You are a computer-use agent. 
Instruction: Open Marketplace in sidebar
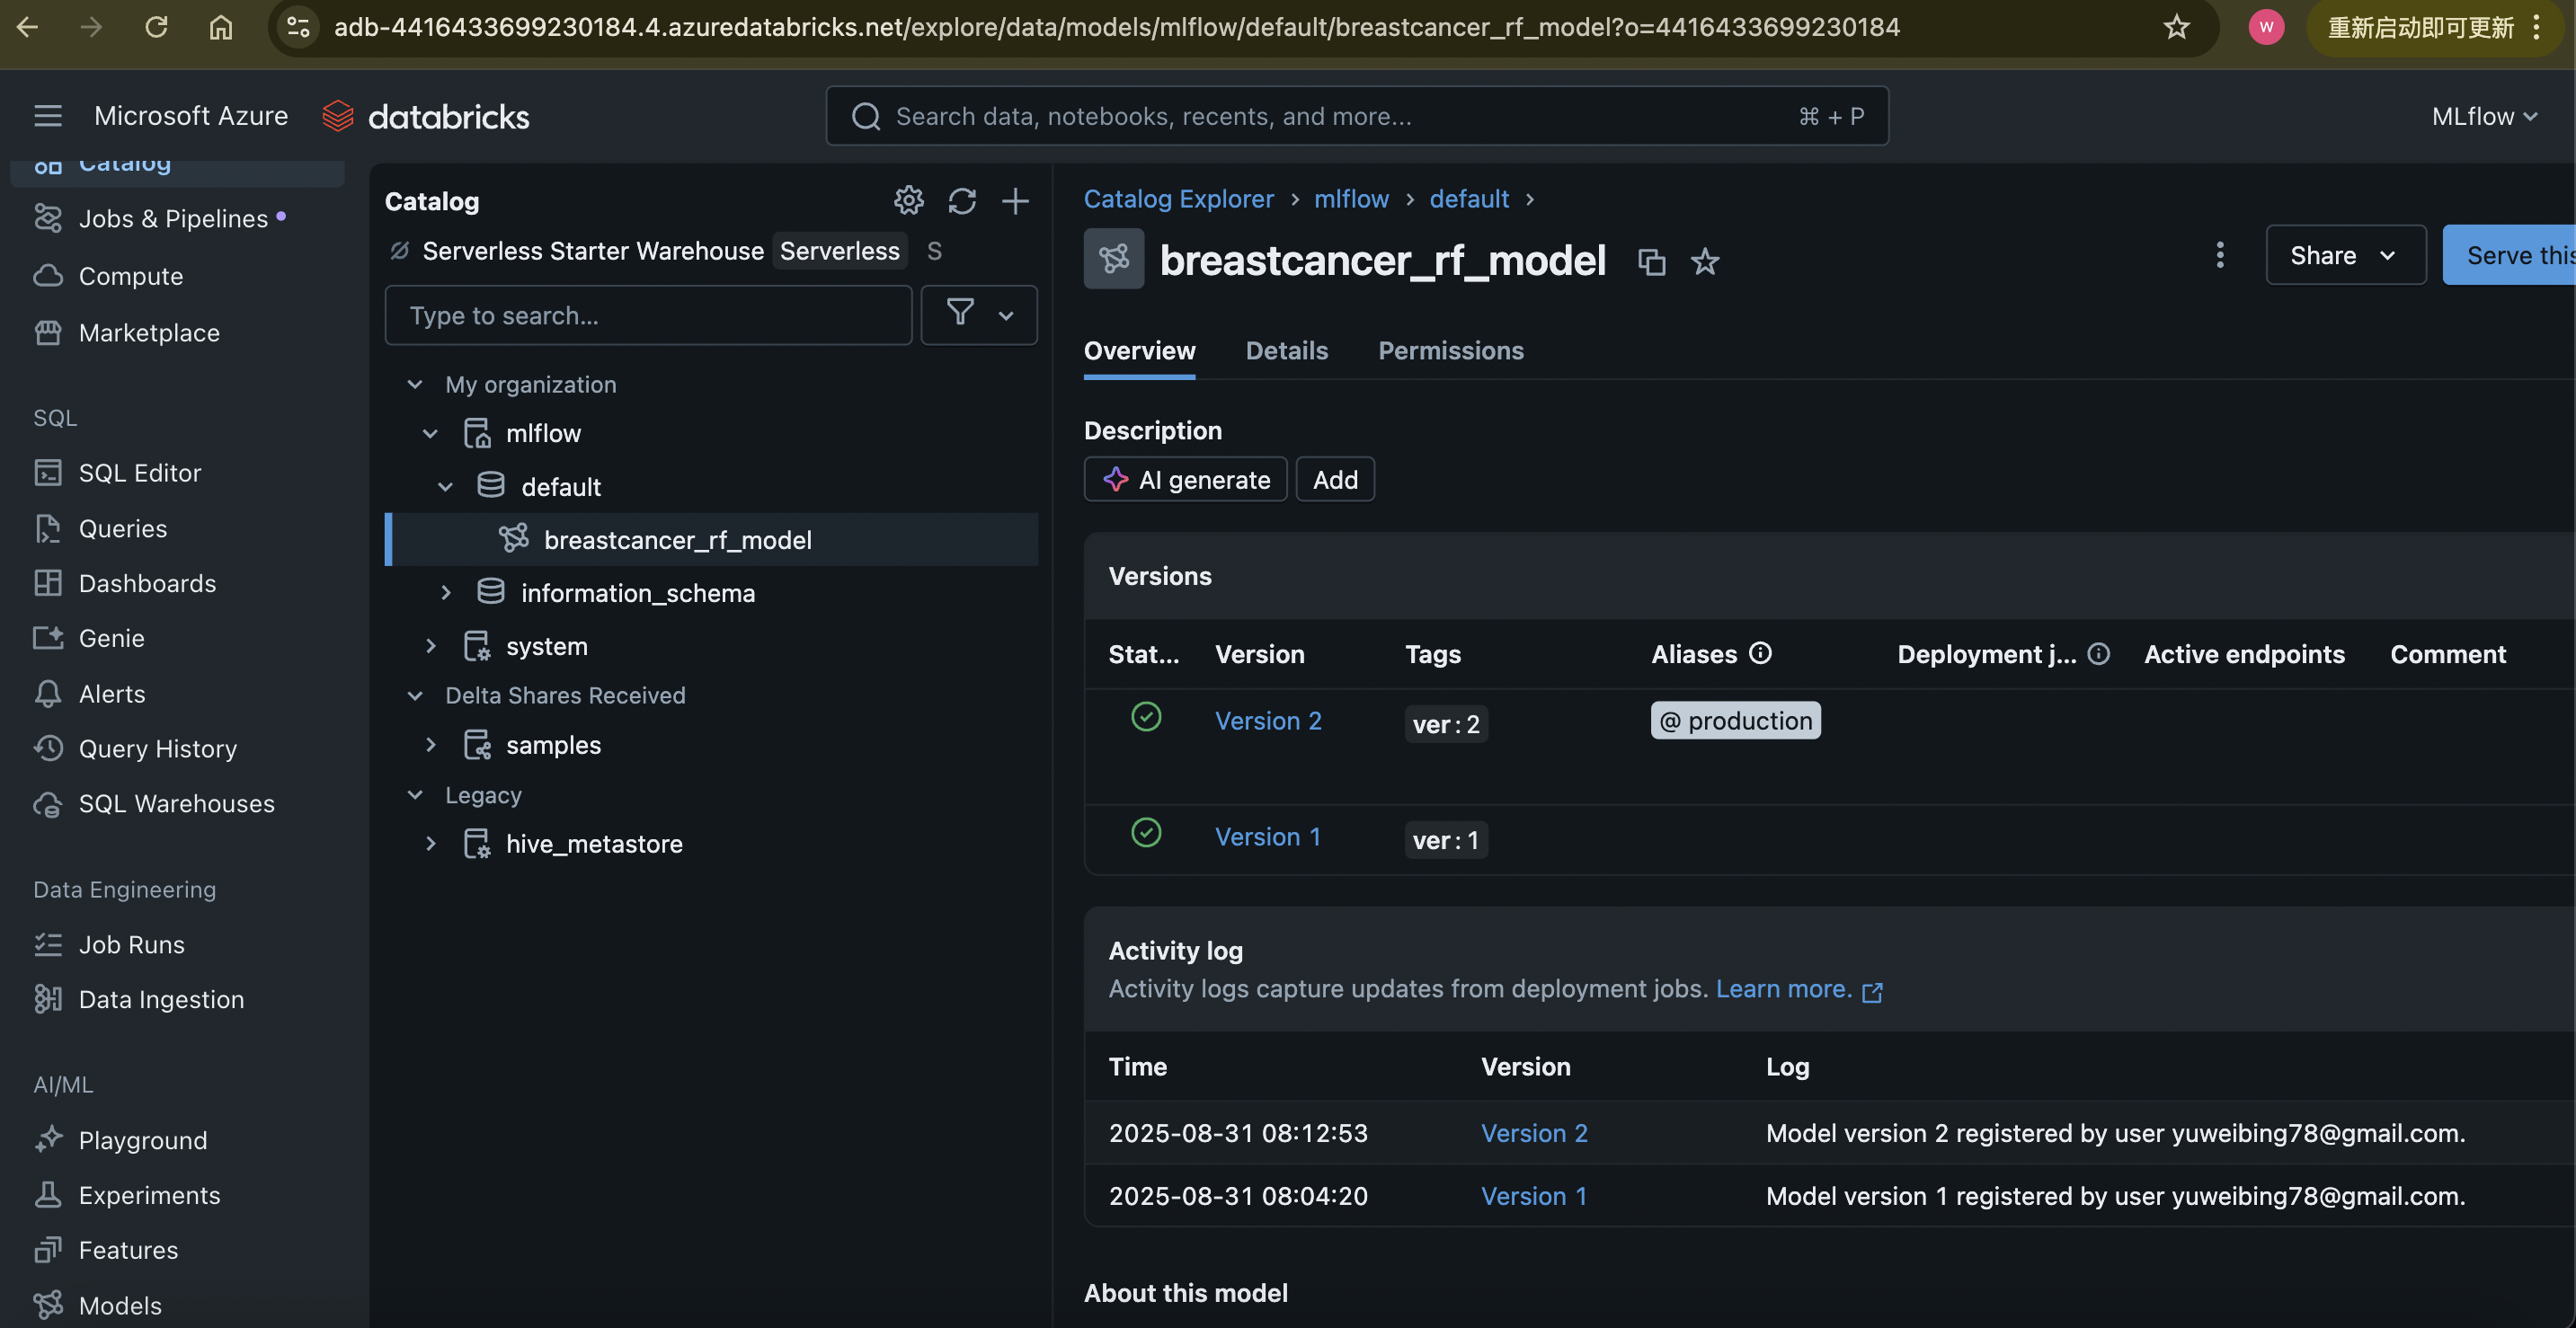tap(149, 332)
